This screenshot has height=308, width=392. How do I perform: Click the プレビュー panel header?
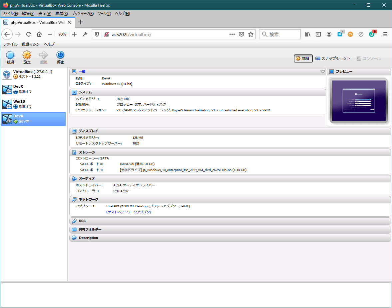pyautogui.click(x=359, y=71)
